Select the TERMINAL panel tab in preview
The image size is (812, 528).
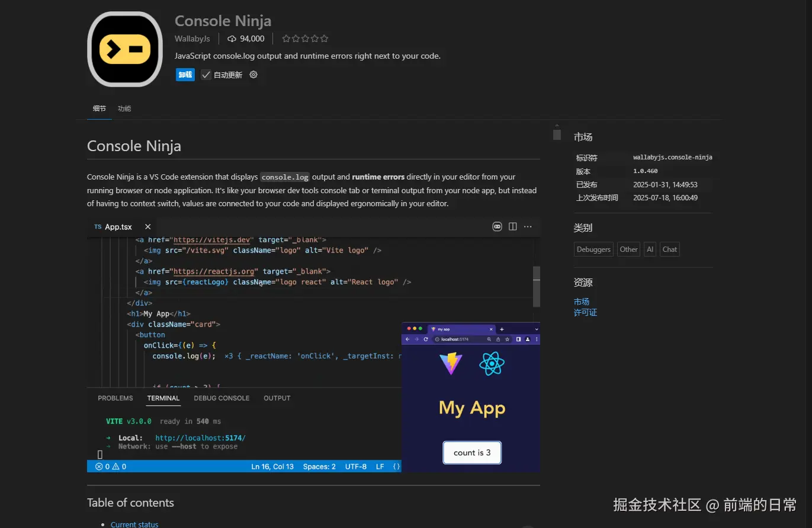coord(163,398)
